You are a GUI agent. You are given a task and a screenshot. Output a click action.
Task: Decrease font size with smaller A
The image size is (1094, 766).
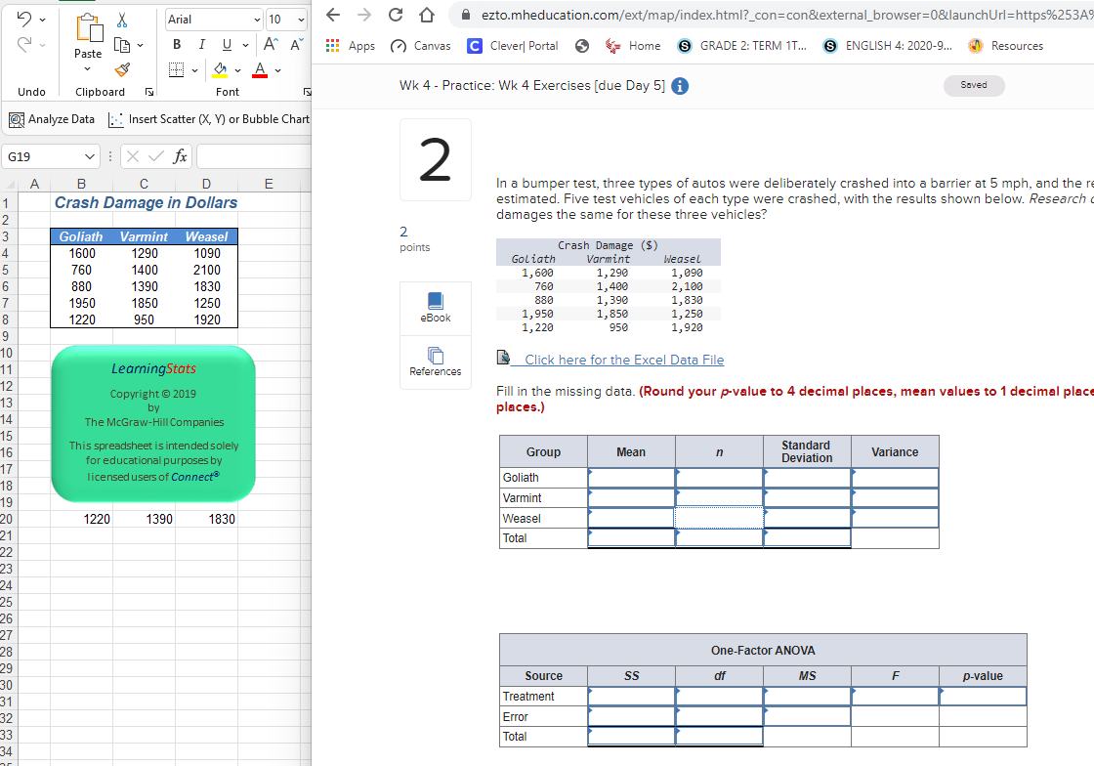click(x=296, y=45)
